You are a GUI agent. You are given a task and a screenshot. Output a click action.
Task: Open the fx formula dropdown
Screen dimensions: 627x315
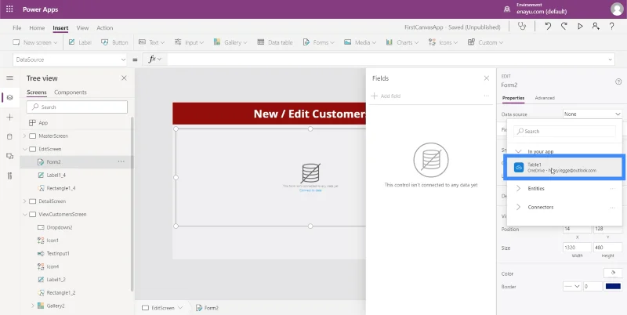tap(155, 60)
